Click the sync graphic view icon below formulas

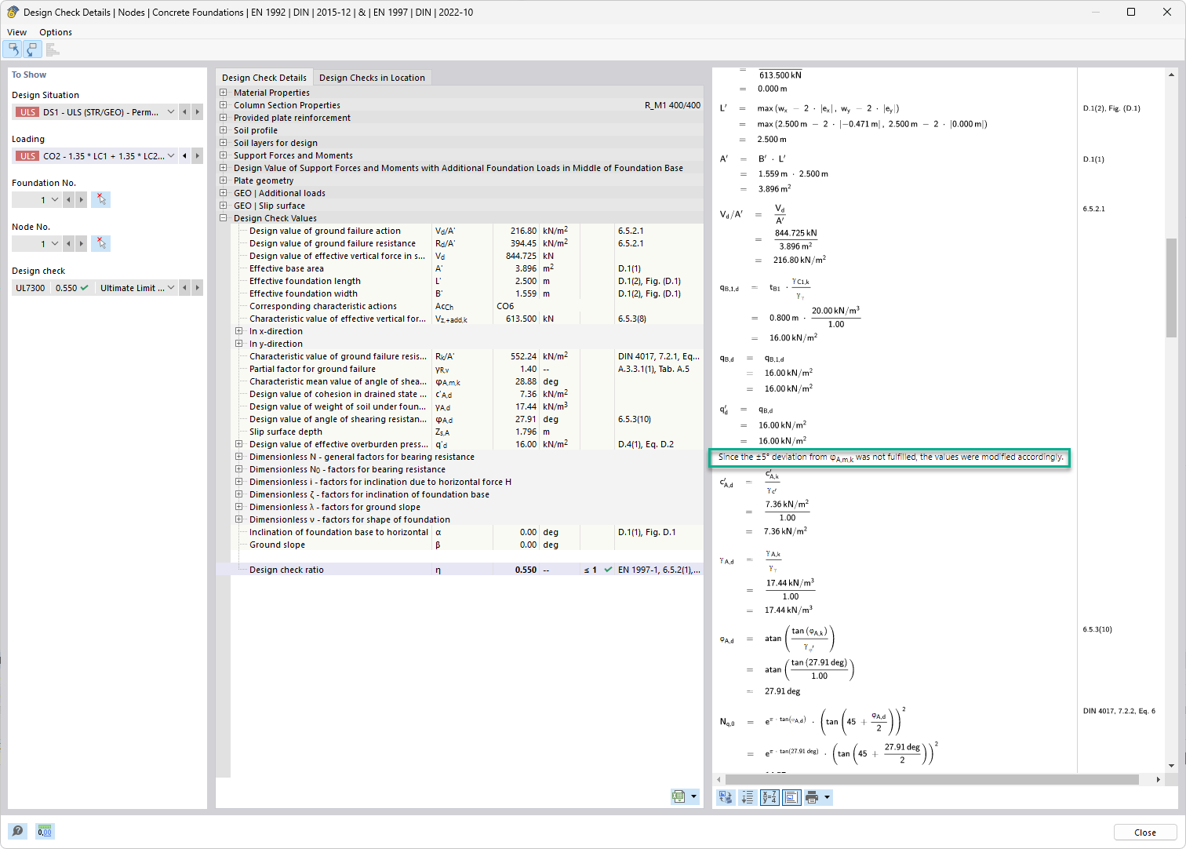click(x=726, y=797)
